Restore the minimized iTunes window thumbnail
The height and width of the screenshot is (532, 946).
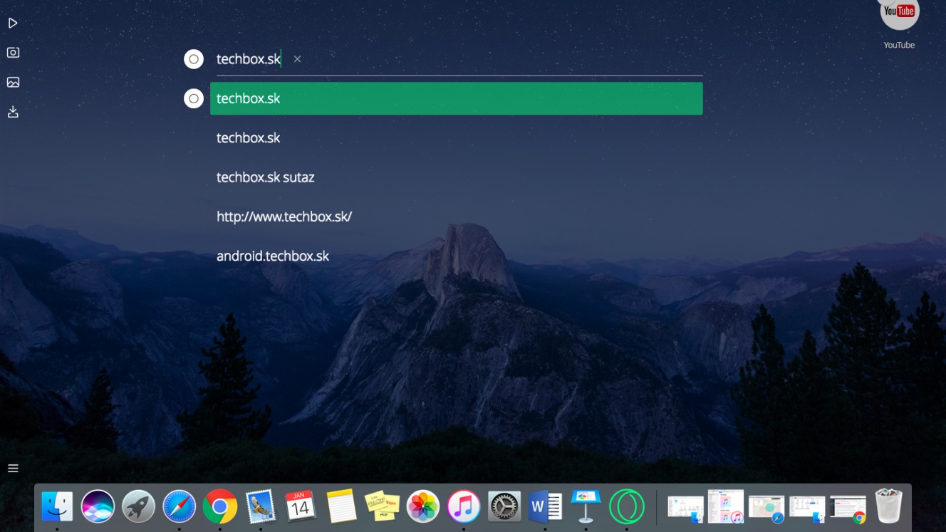click(x=726, y=506)
